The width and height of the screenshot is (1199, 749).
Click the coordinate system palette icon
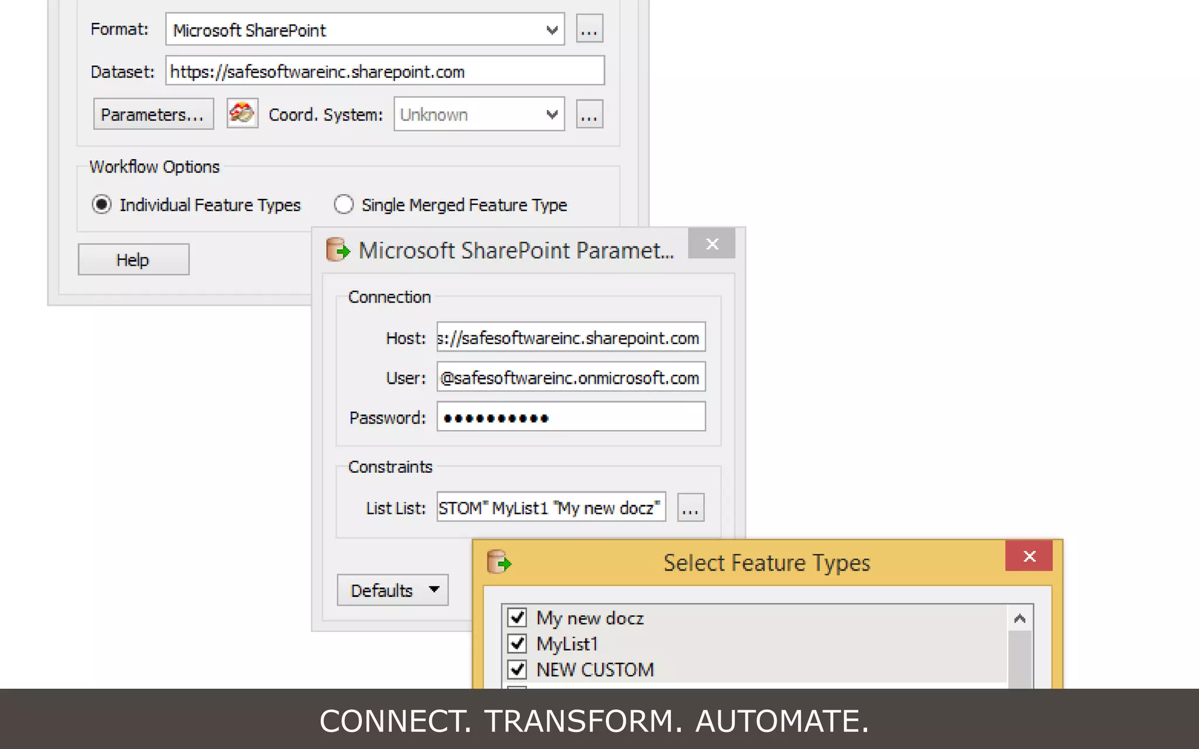242,114
